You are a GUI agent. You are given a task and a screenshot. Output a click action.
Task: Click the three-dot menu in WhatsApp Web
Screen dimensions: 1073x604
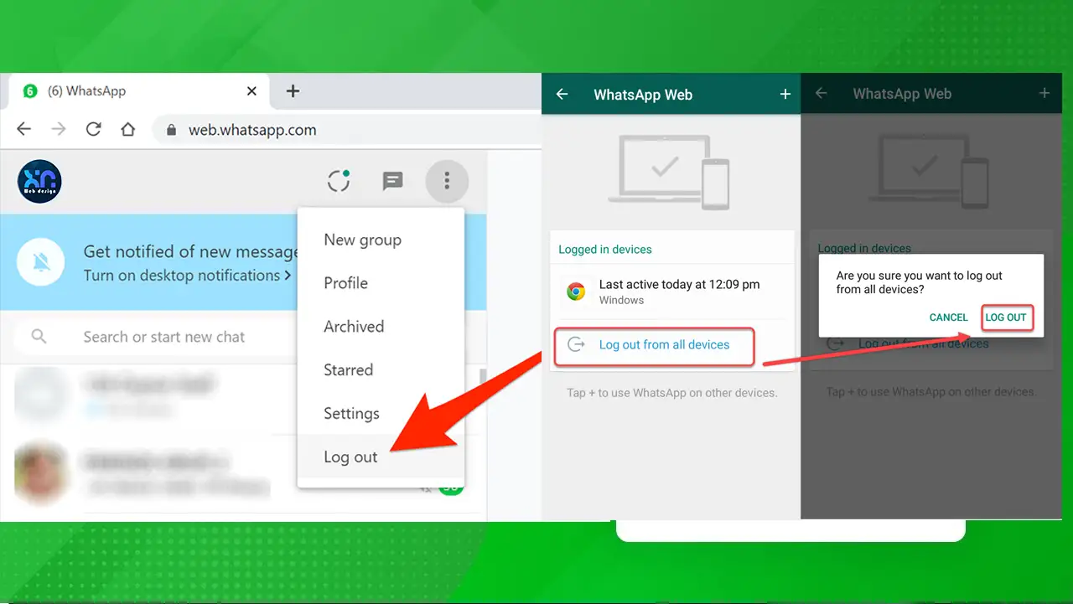coord(447,181)
